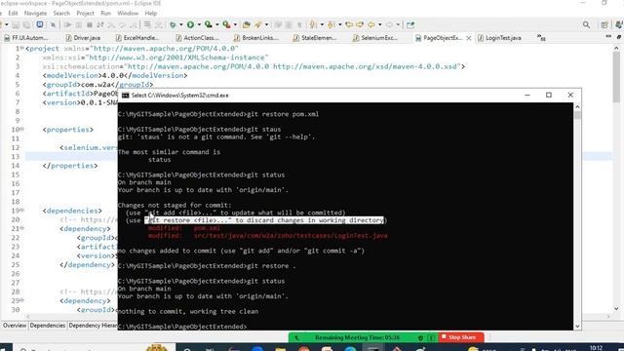Click the Resume debug toolbar icon

pos(67,24)
